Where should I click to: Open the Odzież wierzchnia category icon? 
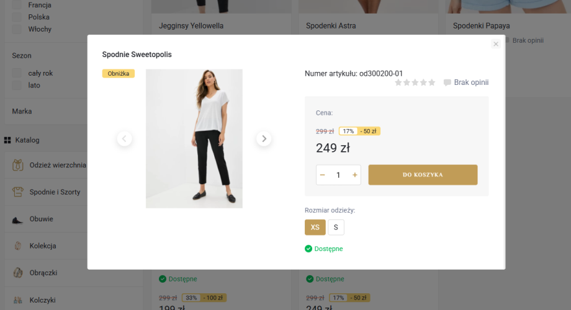pyautogui.click(x=17, y=166)
